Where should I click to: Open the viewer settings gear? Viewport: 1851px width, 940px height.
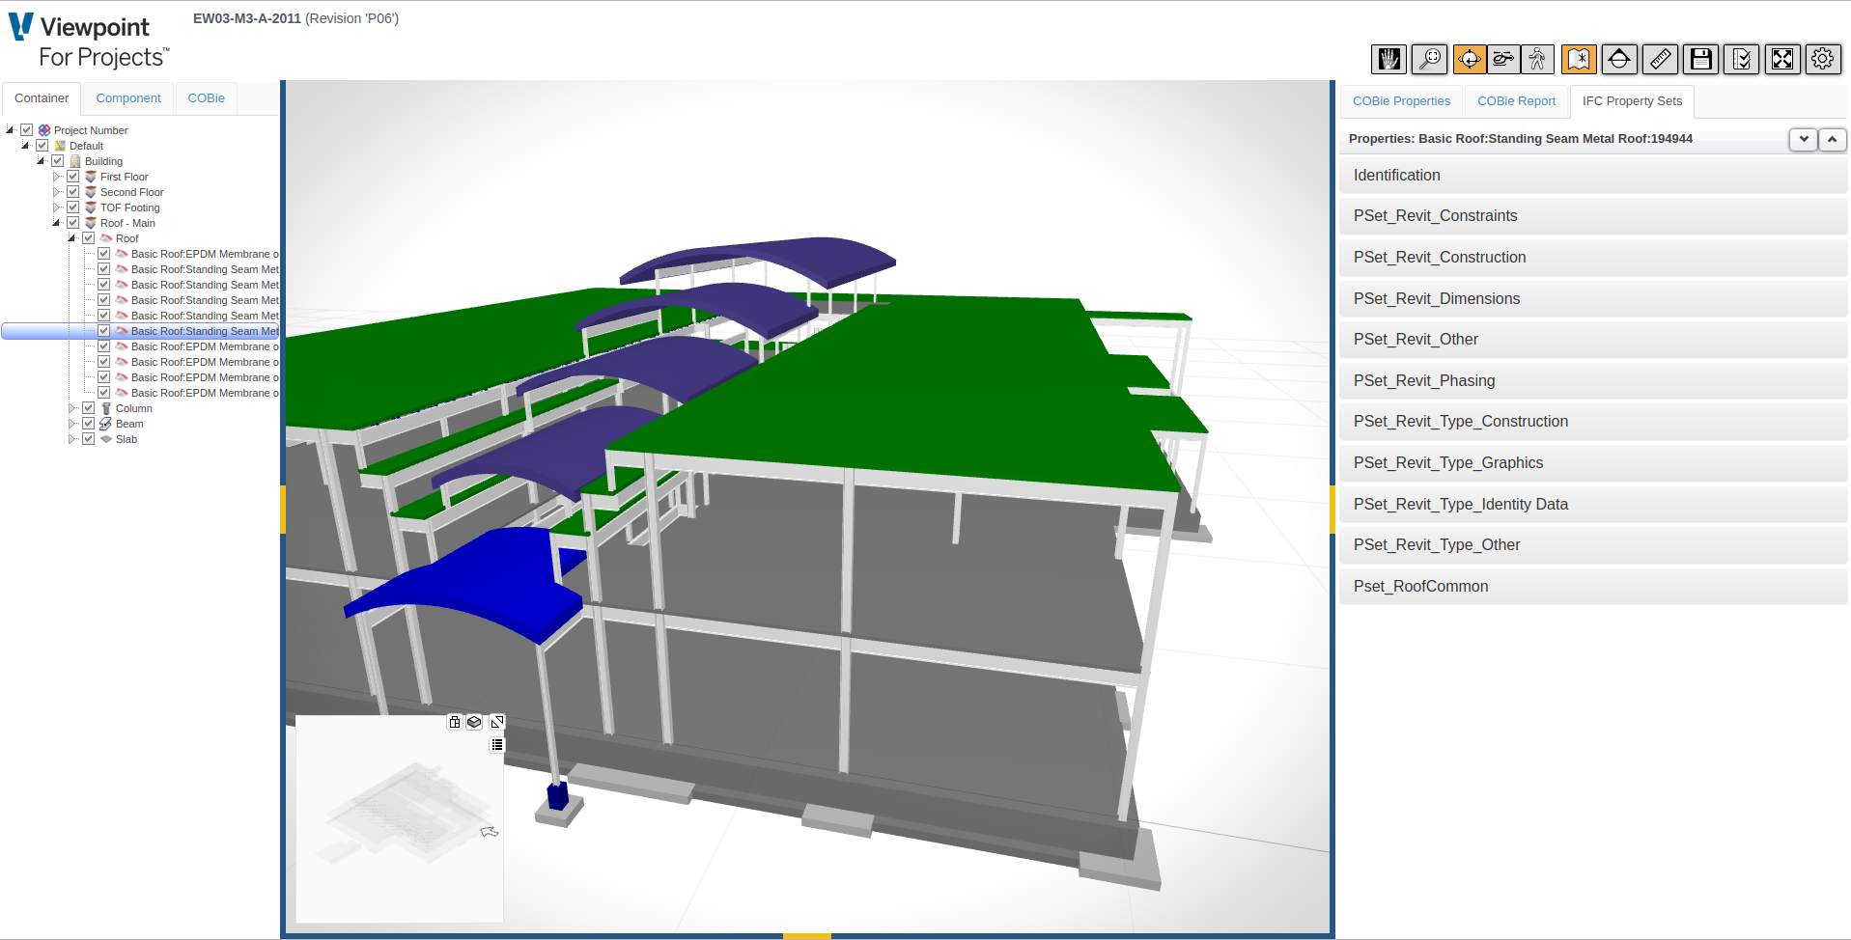point(1823,59)
